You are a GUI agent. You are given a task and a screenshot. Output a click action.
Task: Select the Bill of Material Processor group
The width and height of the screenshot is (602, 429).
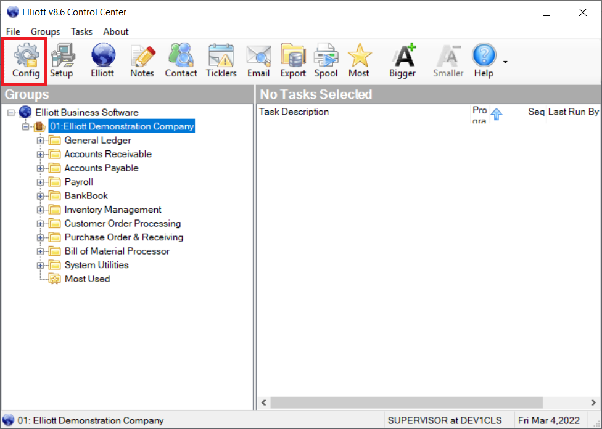[x=117, y=251]
